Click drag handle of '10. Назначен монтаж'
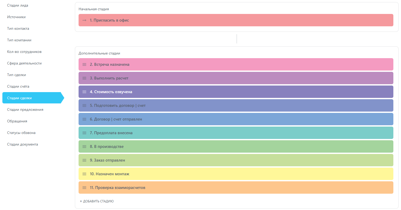 (x=84, y=174)
